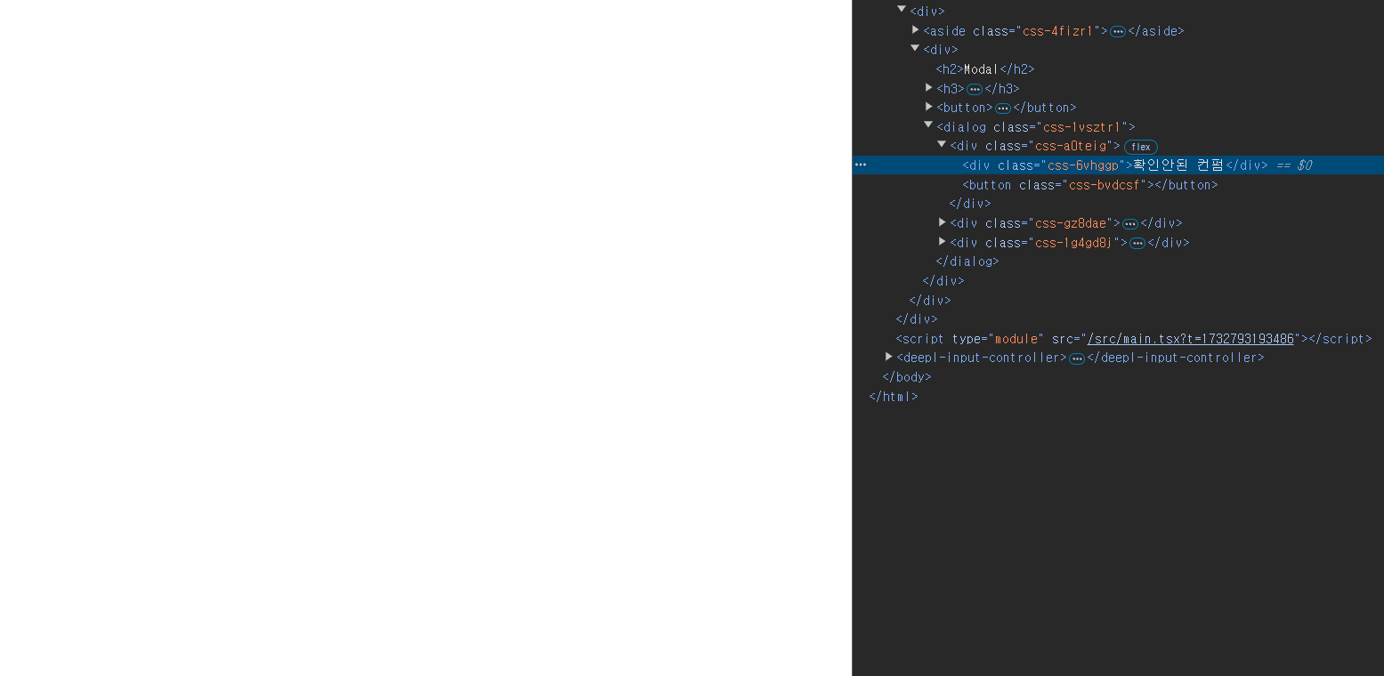Toggle the flex badge on css-a0teig div
The height and width of the screenshot is (676, 1384).
tap(1141, 147)
